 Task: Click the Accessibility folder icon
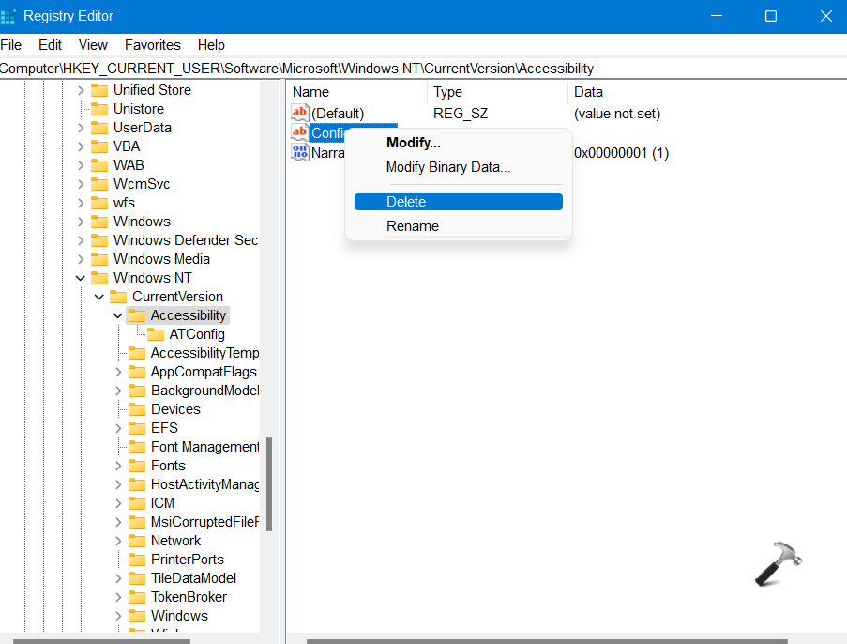click(x=137, y=315)
